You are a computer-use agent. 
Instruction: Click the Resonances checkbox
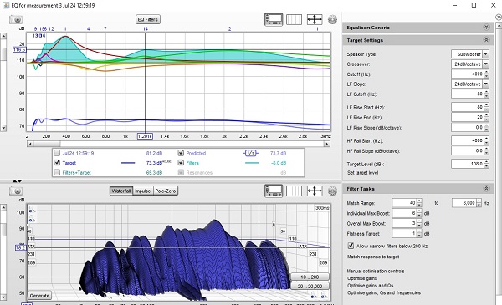pyautogui.click(x=181, y=173)
